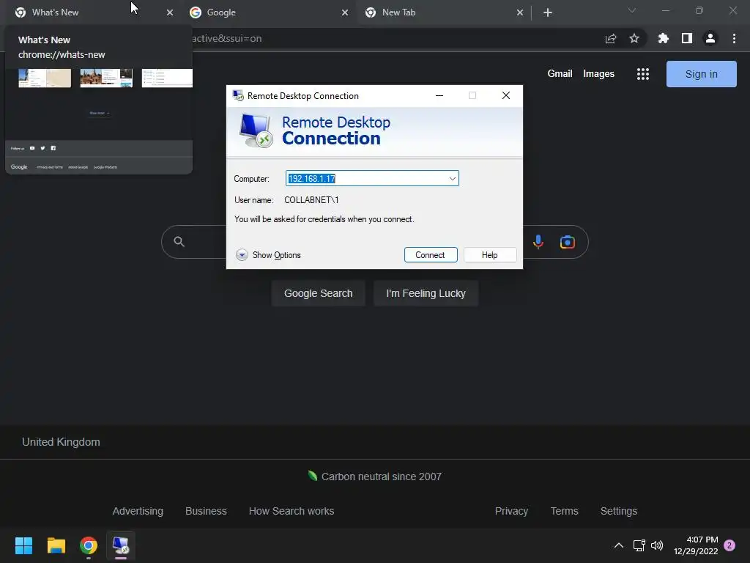Open How Search works link

coord(292,511)
